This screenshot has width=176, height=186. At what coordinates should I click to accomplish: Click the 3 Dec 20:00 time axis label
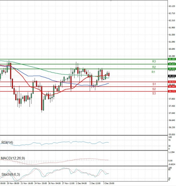(x=109, y=183)
